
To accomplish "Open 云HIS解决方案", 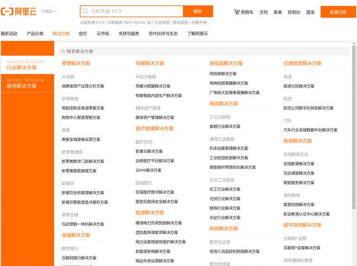I will 148,170.
